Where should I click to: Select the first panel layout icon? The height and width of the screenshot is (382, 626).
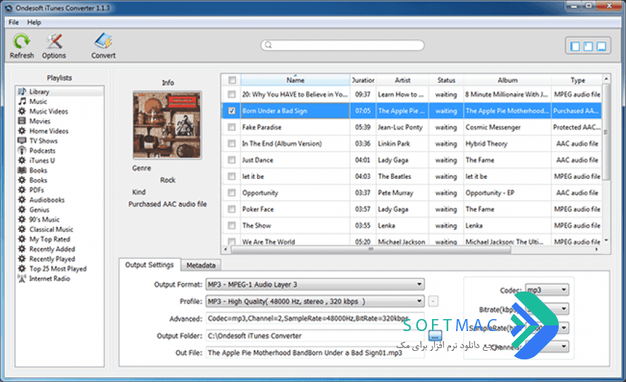[575, 47]
